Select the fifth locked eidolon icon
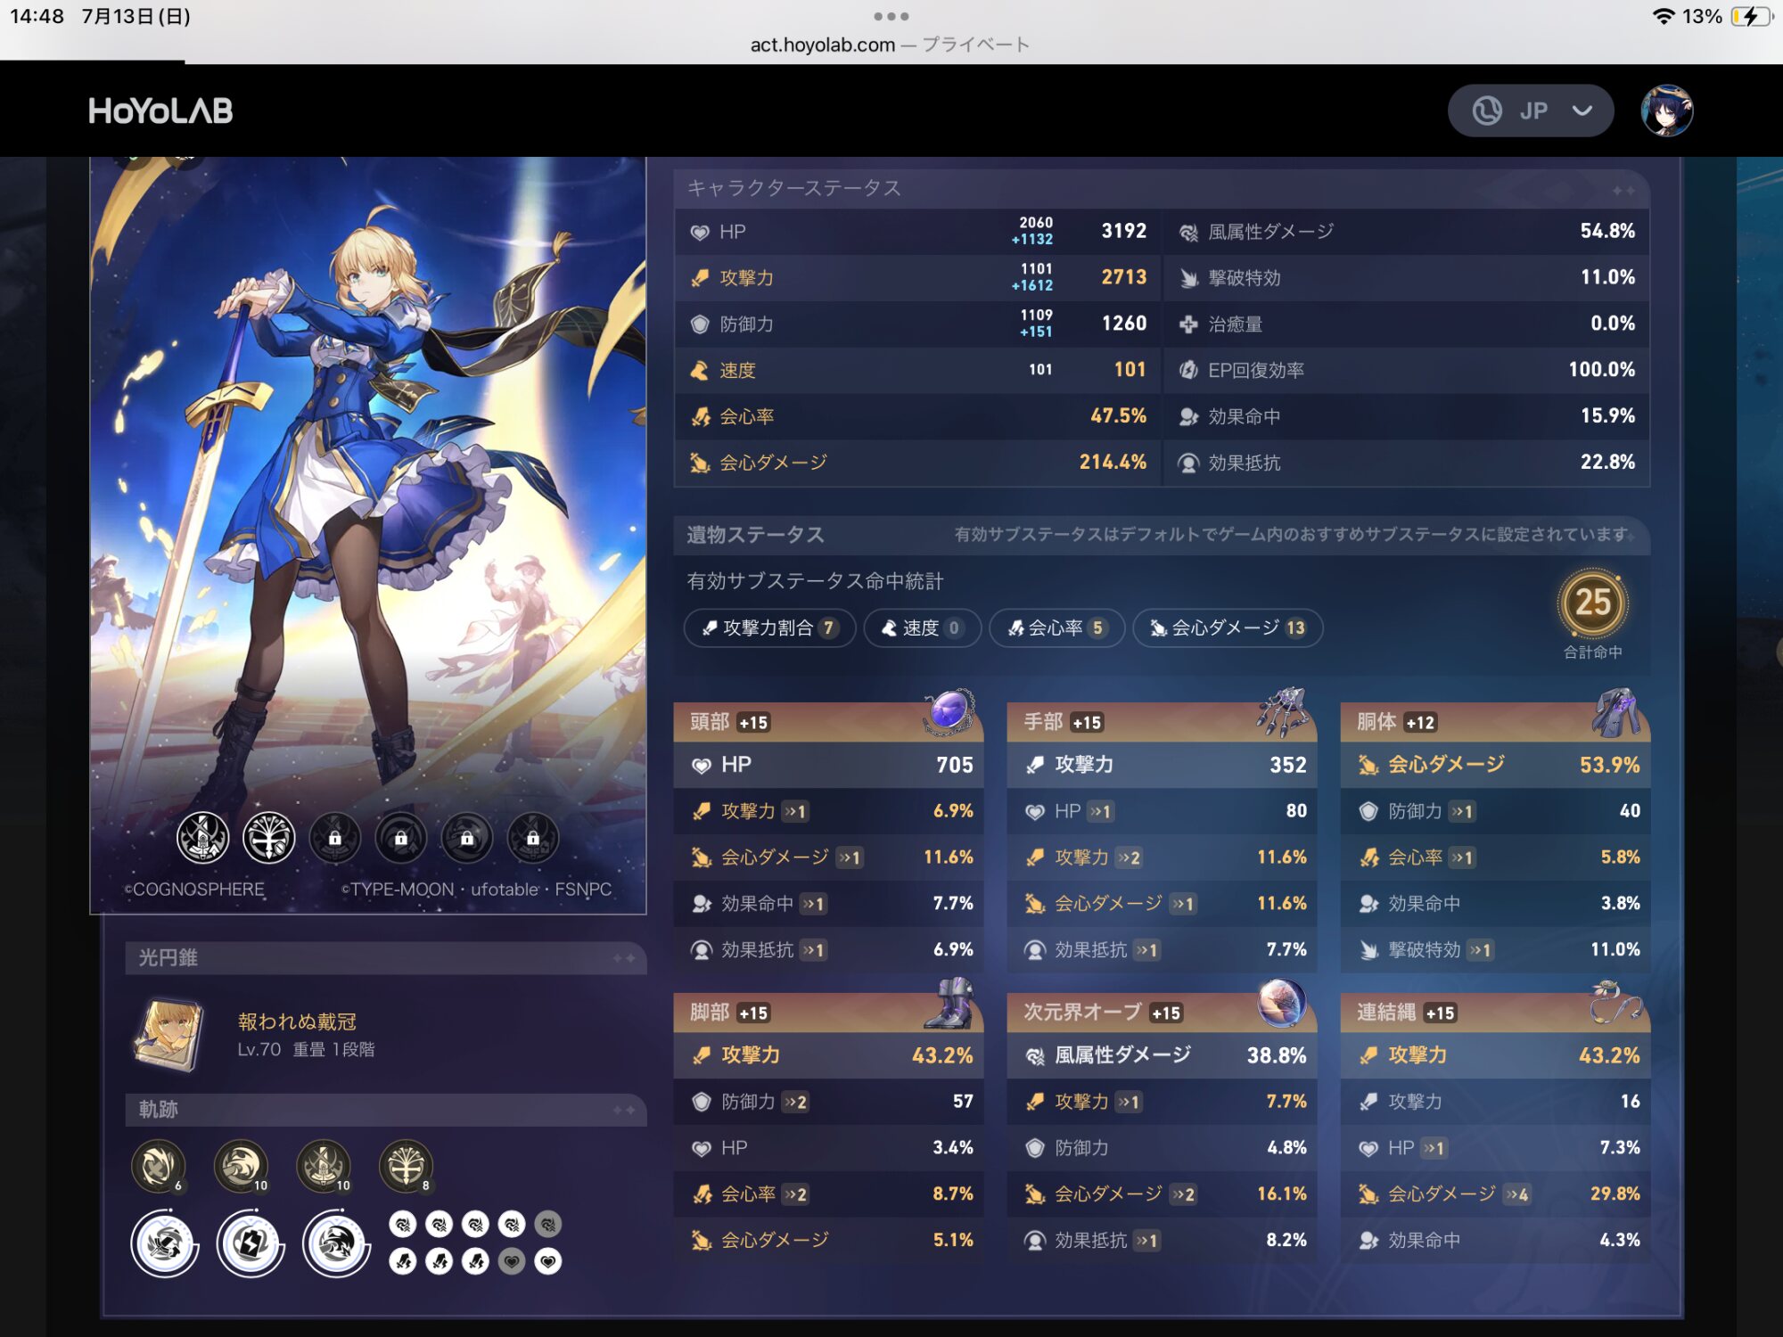Viewport: 1783px width, 1337px height. click(x=466, y=838)
